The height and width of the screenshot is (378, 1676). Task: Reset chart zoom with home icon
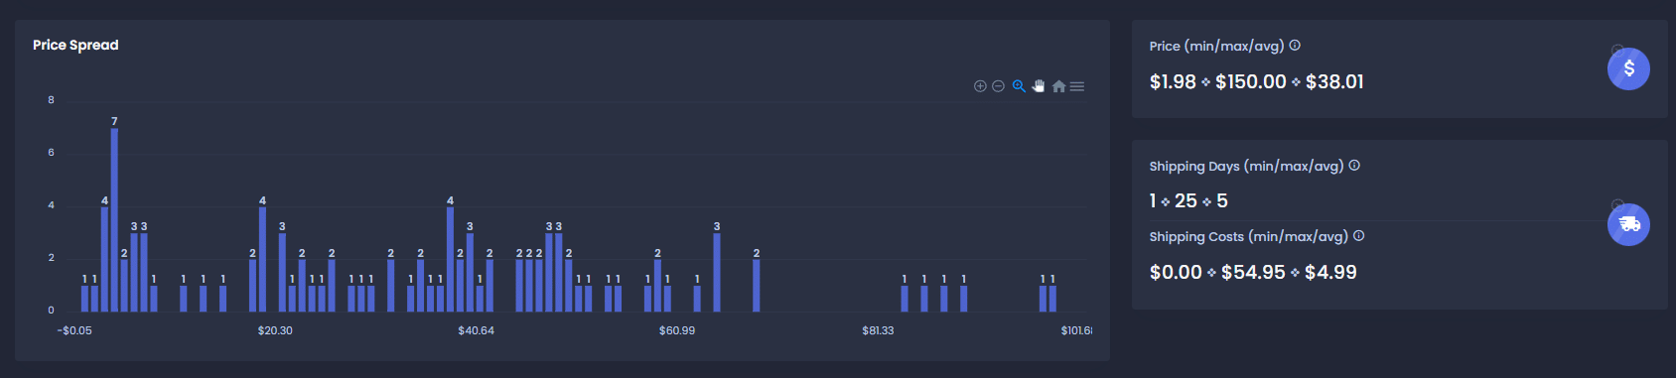pos(1058,86)
